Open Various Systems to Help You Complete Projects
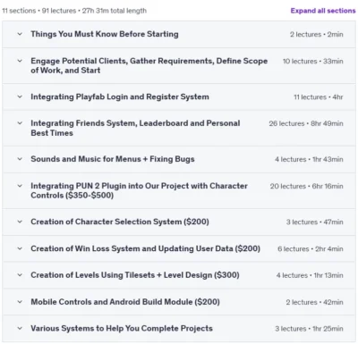 pos(122,329)
